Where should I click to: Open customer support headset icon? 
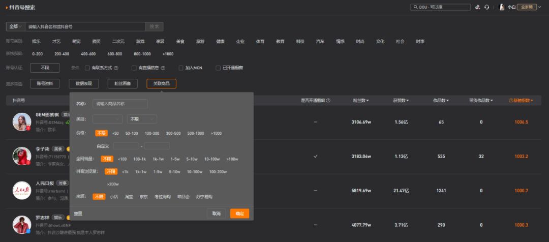[x=486, y=7]
